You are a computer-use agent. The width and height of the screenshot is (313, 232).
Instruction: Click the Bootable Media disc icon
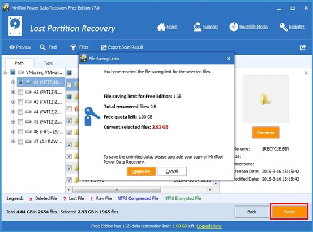[x=234, y=27]
